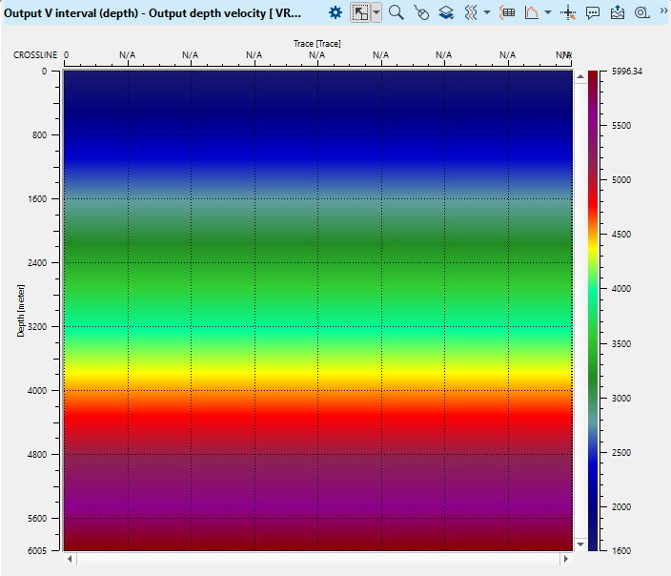Image resolution: width=671 pixels, height=576 pixels.
Task: Open the settings gear in the toolbar
Action: [335, 12]
